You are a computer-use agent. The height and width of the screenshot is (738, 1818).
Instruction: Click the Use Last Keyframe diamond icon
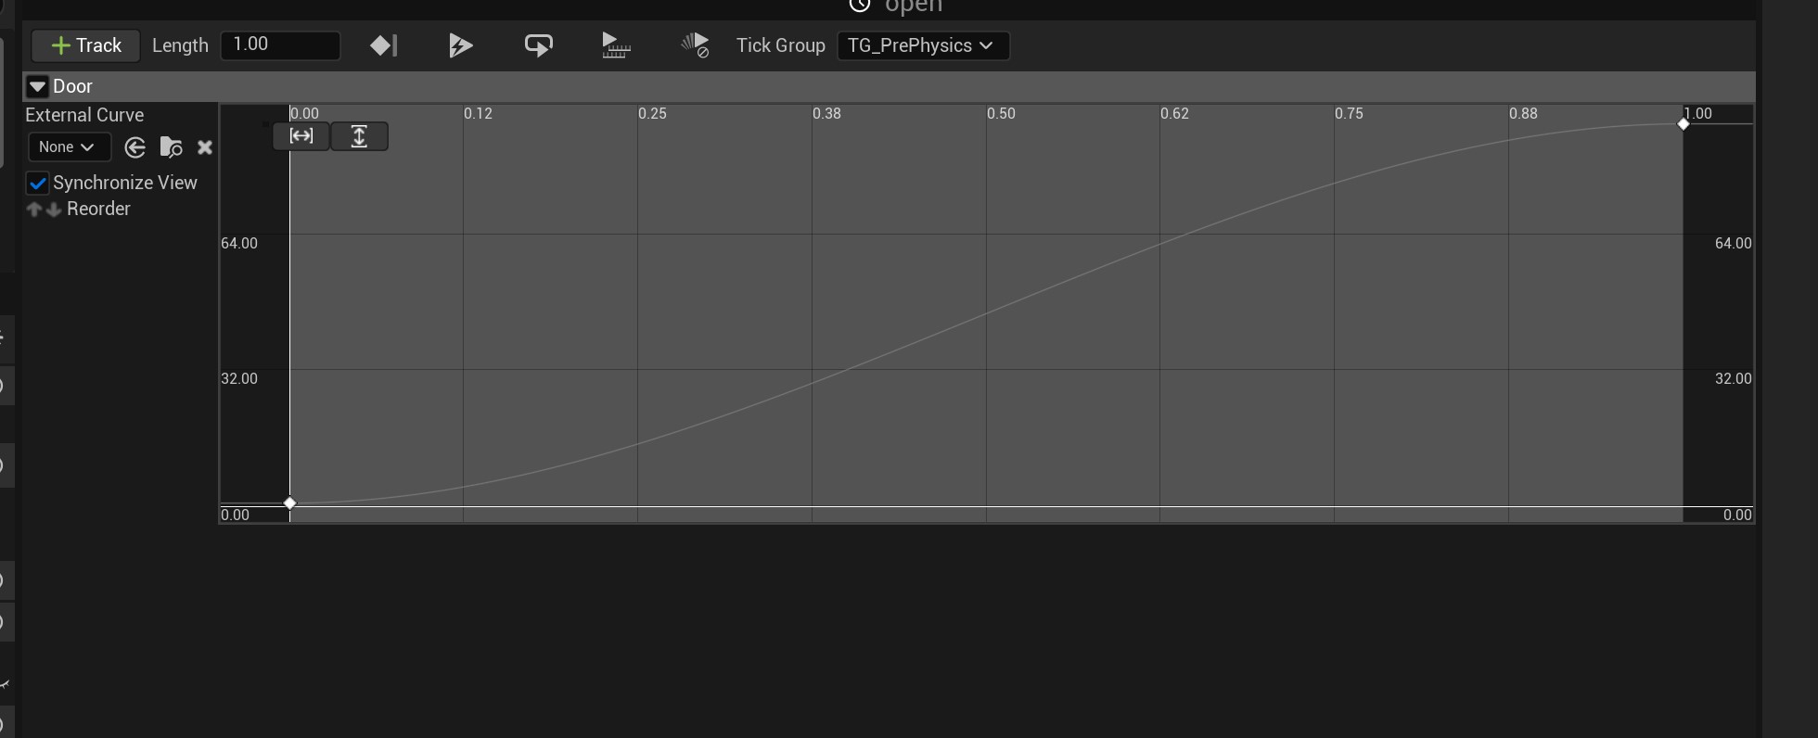coord(383,45)
